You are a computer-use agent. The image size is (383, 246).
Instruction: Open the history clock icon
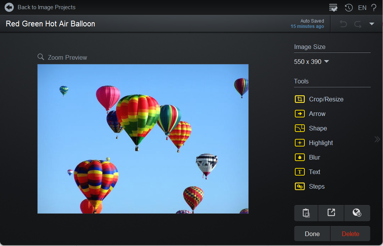pos(348,8)
